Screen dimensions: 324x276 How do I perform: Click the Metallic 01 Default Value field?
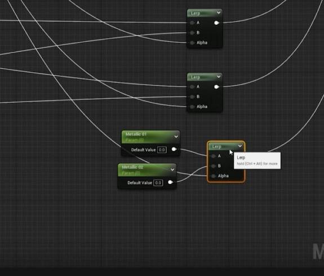coord(162,150)
